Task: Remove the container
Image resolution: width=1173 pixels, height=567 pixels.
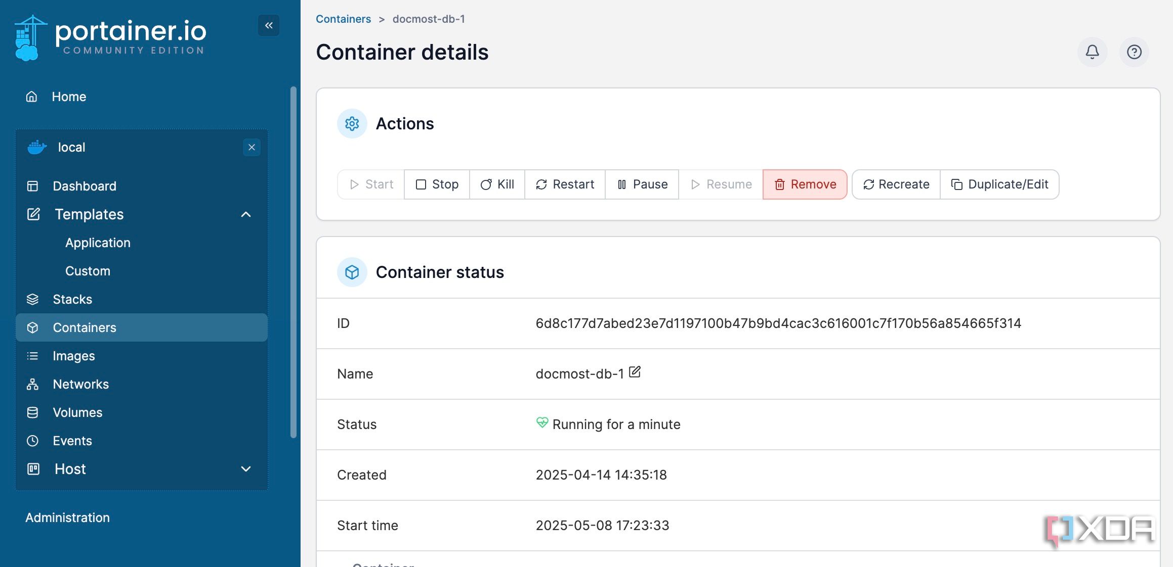Action: (805, 184)
